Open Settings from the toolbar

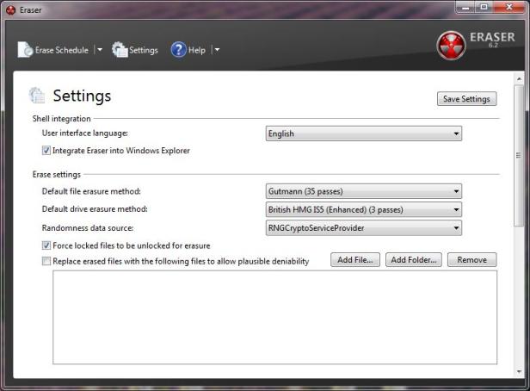pyautogui.click(x=135, y=50)
